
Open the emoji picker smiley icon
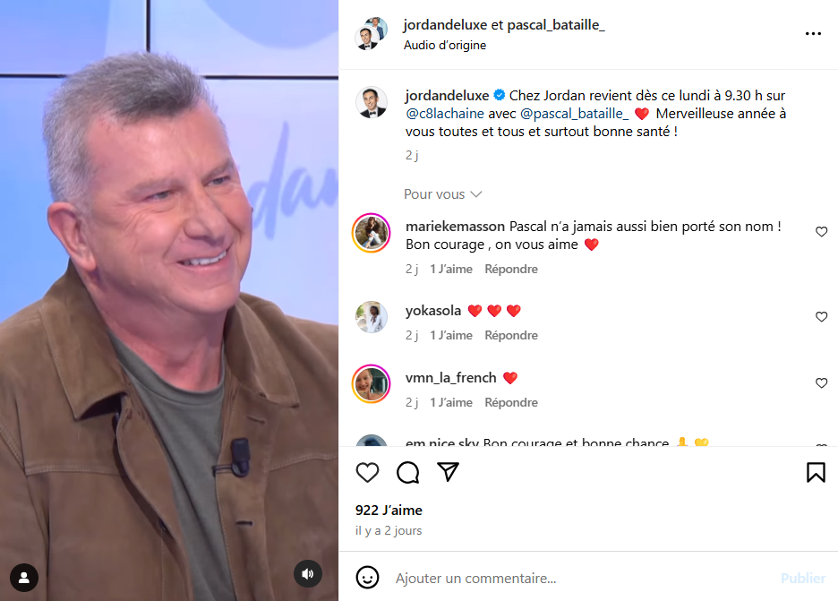click(367, 578)
